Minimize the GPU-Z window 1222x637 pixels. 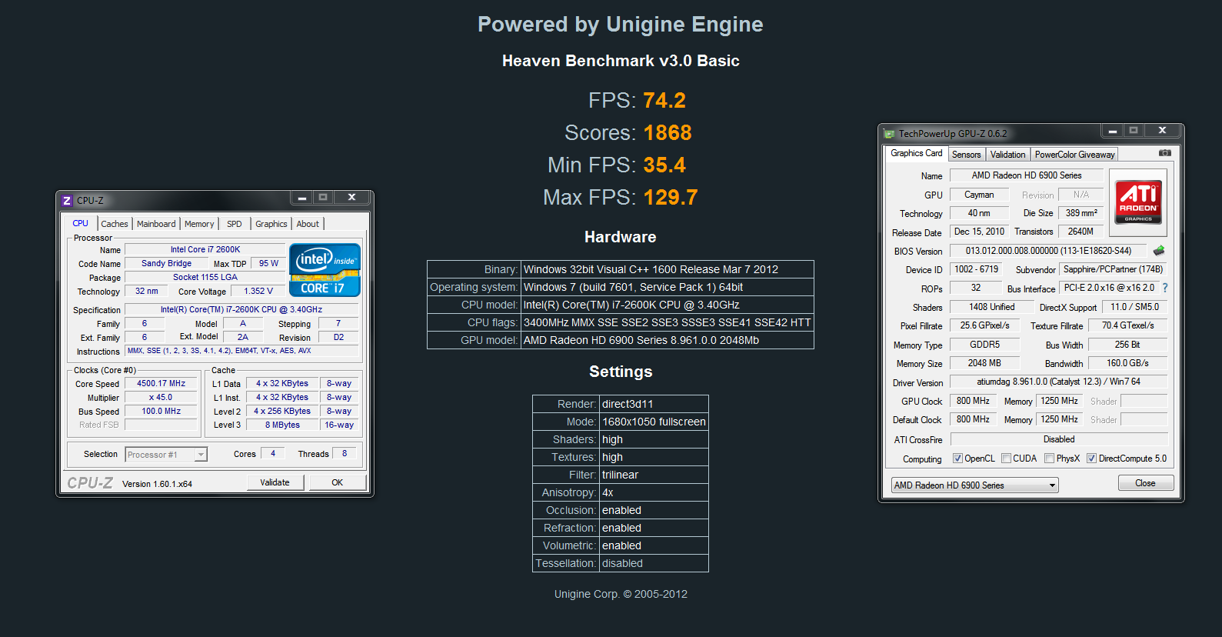[1112, 132]
